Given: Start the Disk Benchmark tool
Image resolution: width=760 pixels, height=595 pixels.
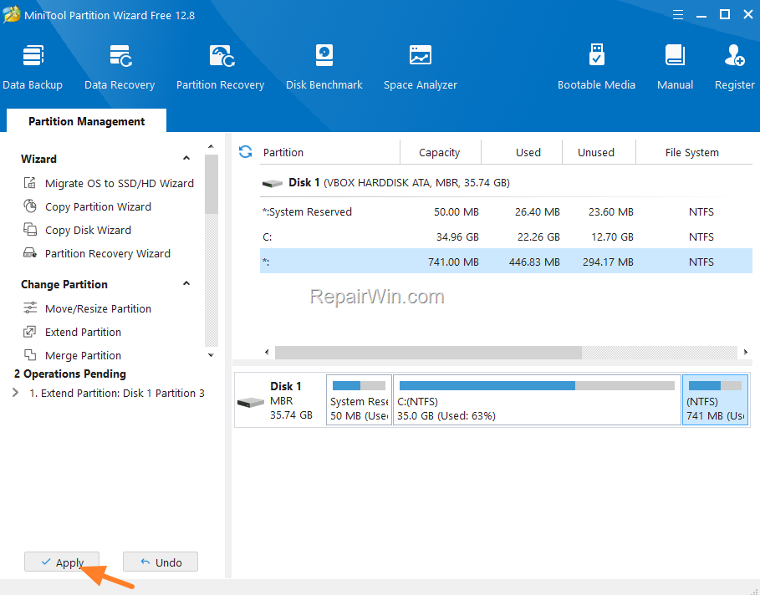Looking at the screenshot, I should coord(324,67).
